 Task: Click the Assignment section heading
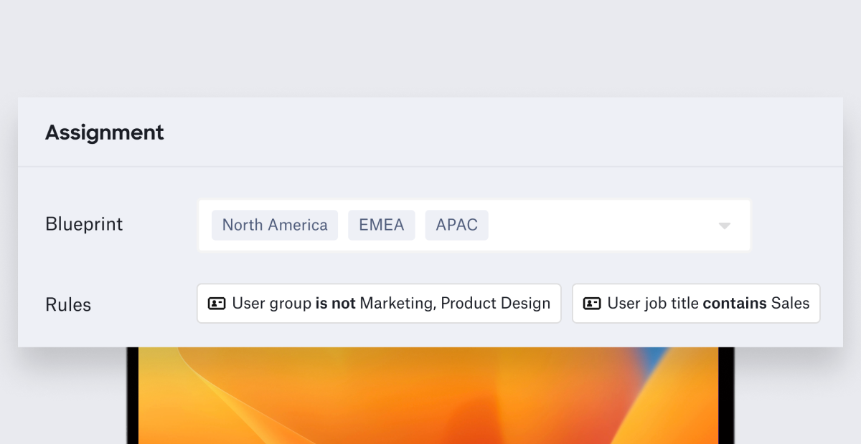(x=105, y=132)
